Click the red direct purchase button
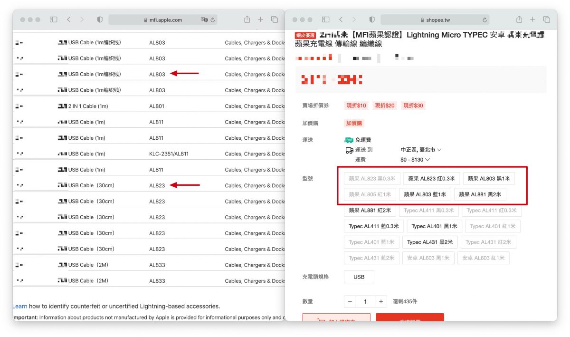 410,318
